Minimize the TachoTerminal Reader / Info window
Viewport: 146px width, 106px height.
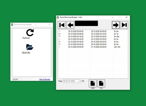pyautogui.click(x=113, y=17)
